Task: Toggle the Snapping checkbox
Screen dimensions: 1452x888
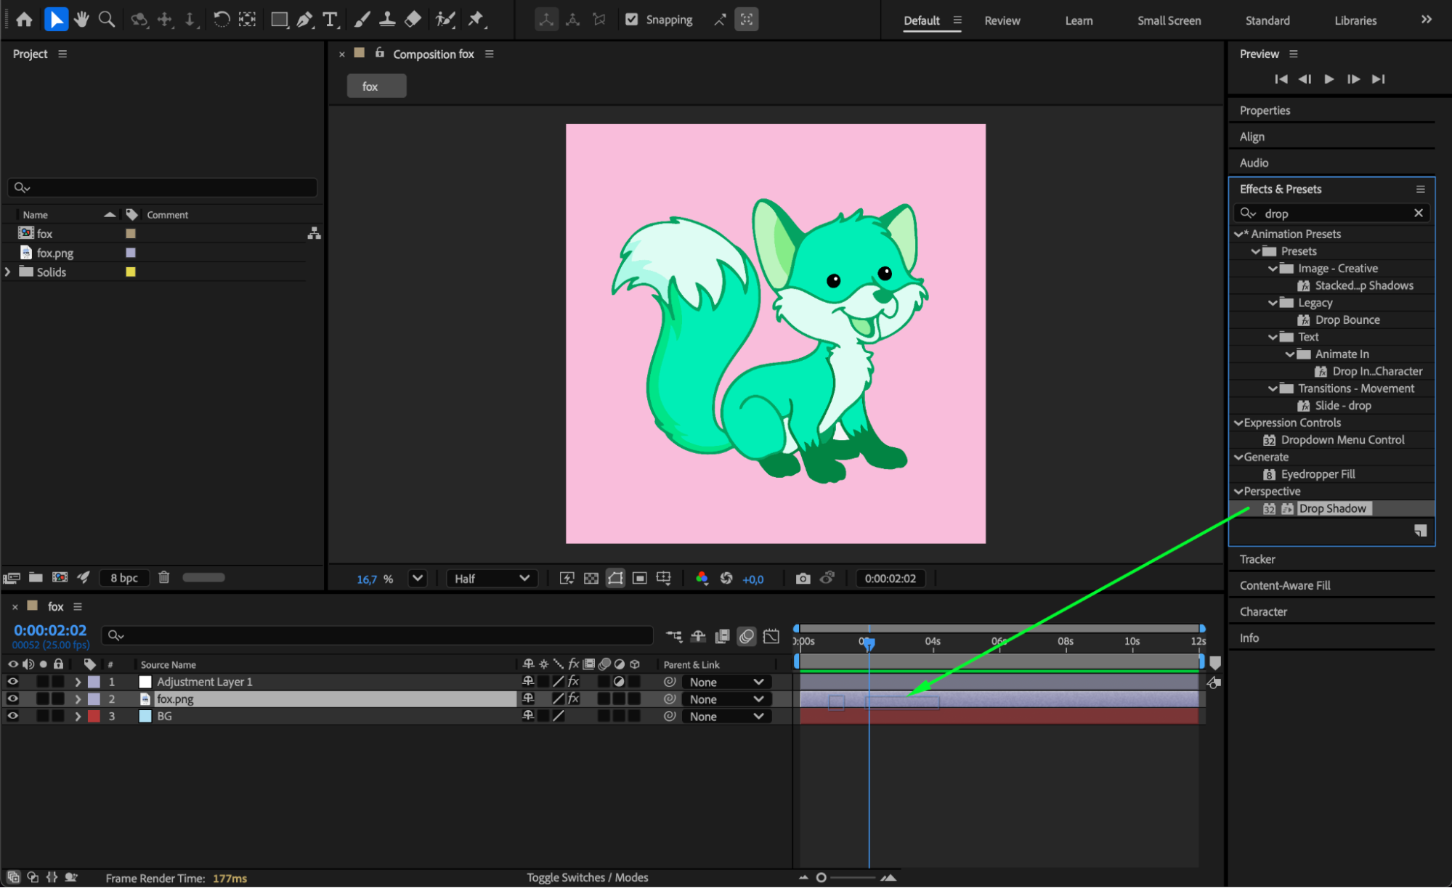Action: coord(632,20)
